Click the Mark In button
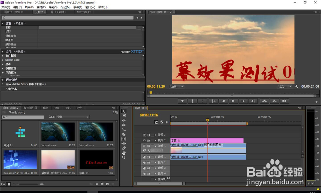The width and height of the screenshot is (321, 193). [x=192, y=101]
